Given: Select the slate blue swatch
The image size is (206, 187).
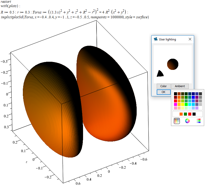Looking at the screenshot, I should 197,104.
